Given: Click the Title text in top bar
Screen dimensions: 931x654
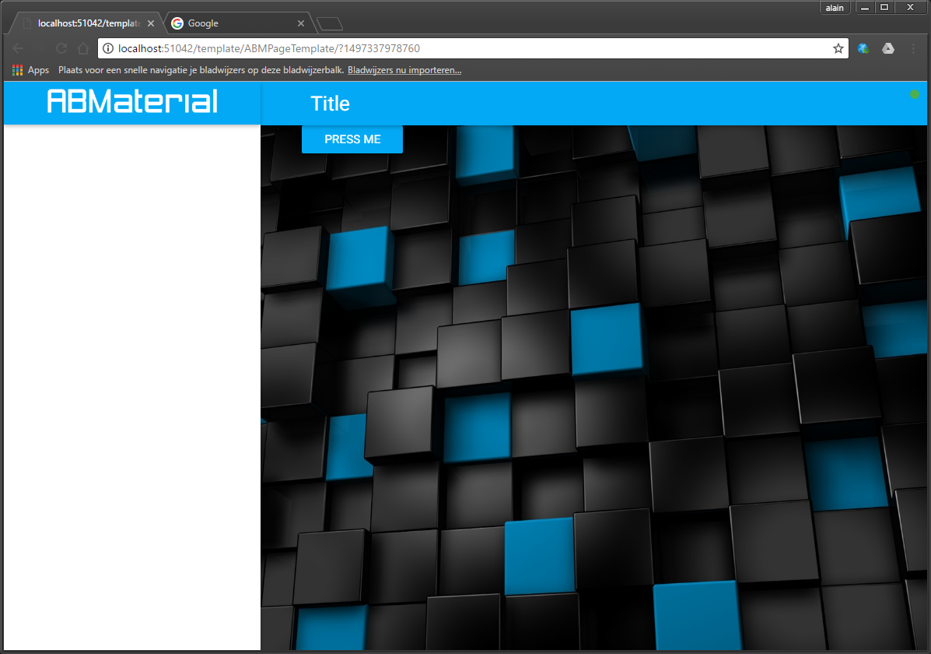Looking at the screenshot, I should [330, 104].
